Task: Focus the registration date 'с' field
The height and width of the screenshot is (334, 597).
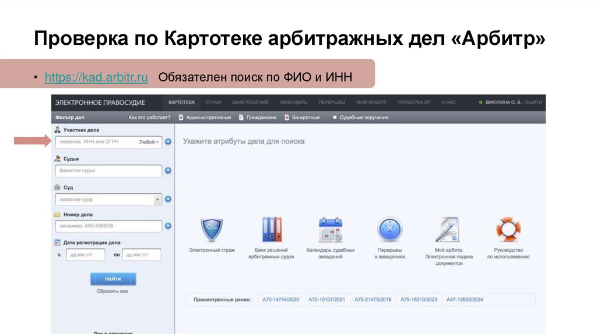Action: [86, 255]
